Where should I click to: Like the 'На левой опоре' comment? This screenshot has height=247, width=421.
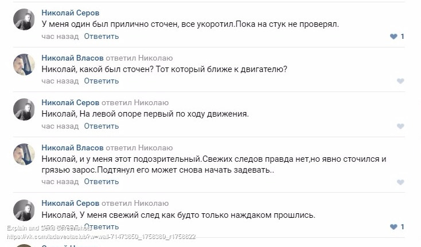click(401, 126)
